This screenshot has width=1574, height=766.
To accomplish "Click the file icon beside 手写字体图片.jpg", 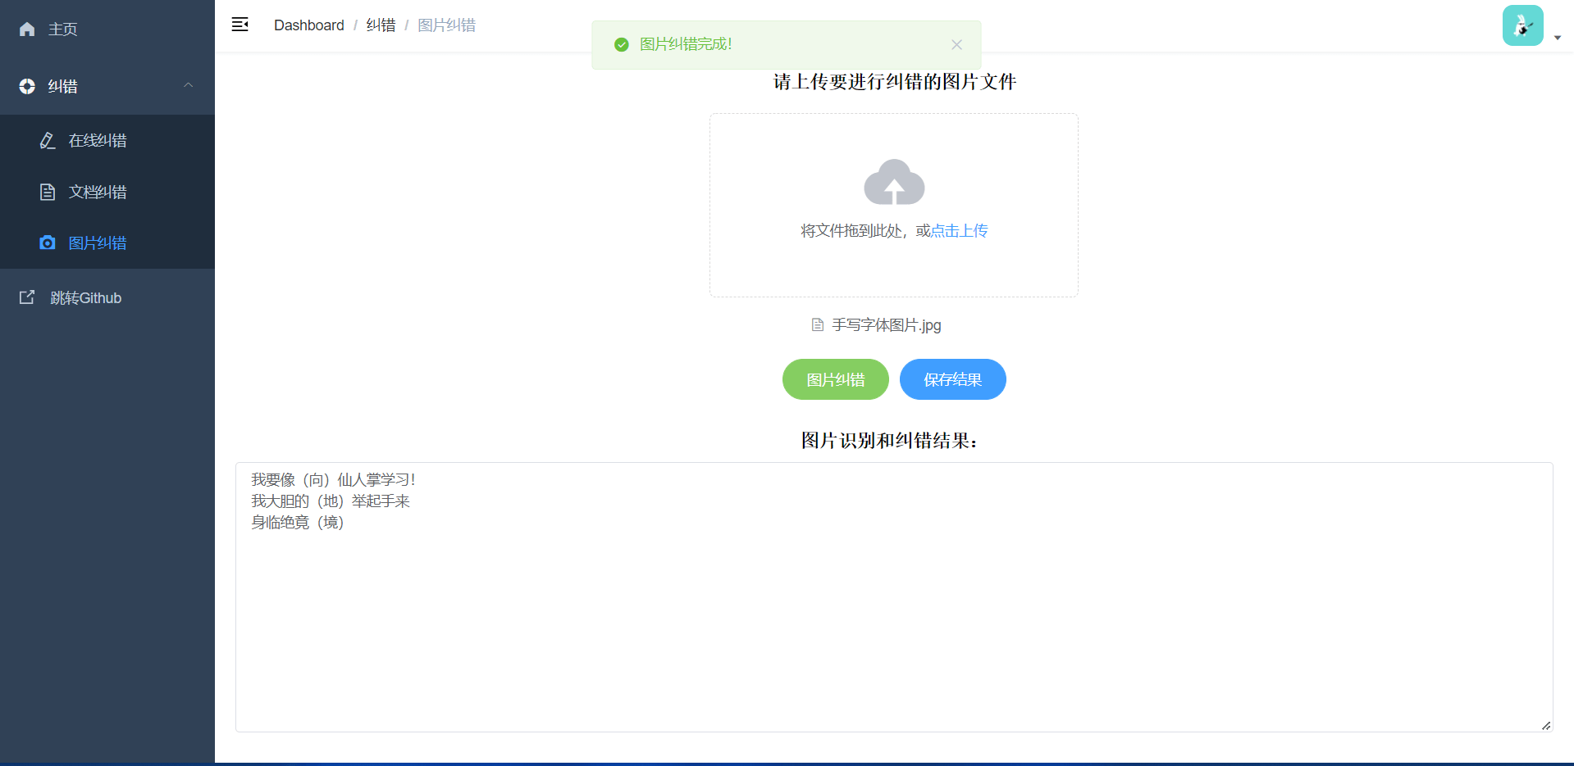I will 817,324.
